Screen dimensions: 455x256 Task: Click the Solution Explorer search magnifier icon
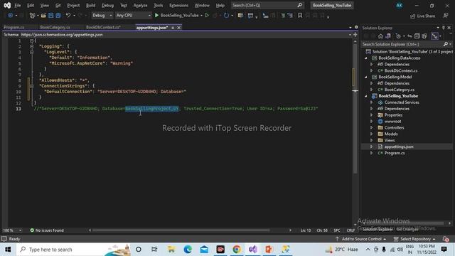pos(446,44)
